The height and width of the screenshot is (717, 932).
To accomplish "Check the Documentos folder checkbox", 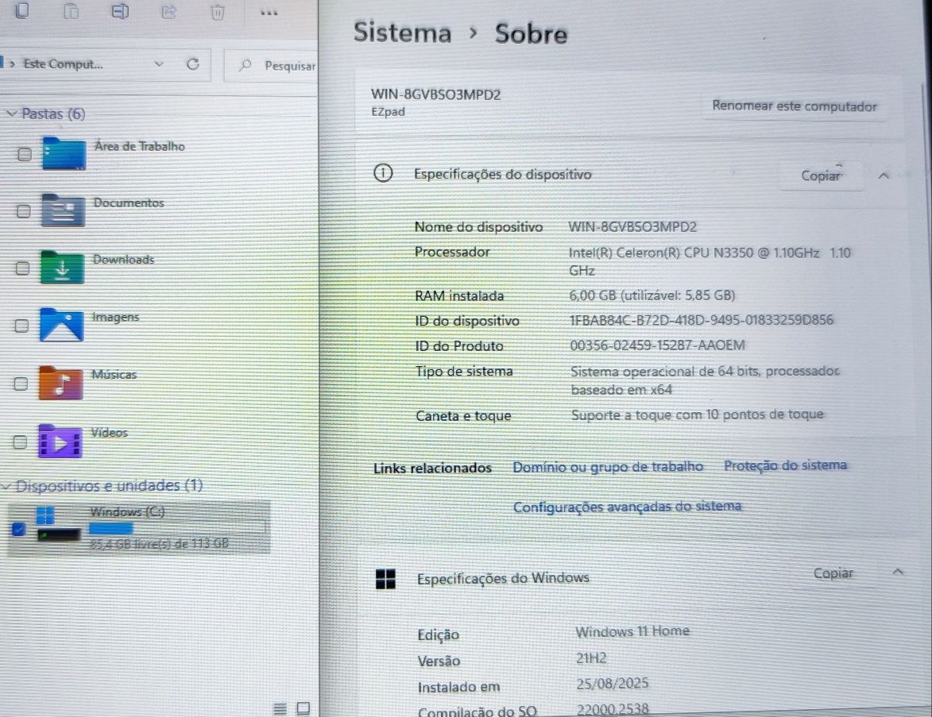I will click(x=23, y=211).
